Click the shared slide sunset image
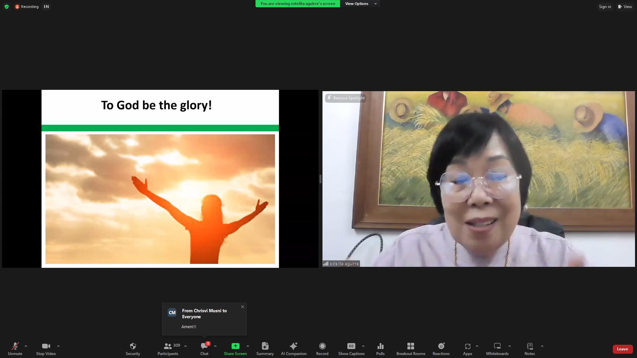The width and height of the screenshot is (637, 358). [x=160, y=199]
